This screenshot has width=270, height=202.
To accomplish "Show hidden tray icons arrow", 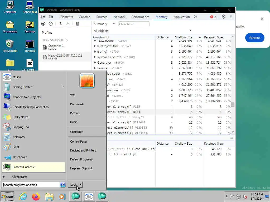I will point(226,196).
